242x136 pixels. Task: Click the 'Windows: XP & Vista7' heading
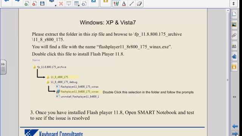point(108,23)
